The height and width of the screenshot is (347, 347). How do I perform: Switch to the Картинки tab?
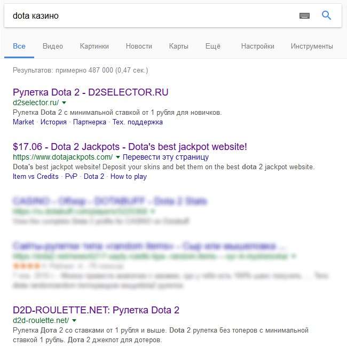pos(94,46)
